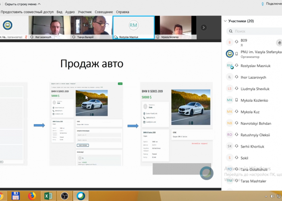Viewport: 282px width, 201px height.
Task: Open the Аудио menu
Action: pyautogui.click(x=70, y=12)
